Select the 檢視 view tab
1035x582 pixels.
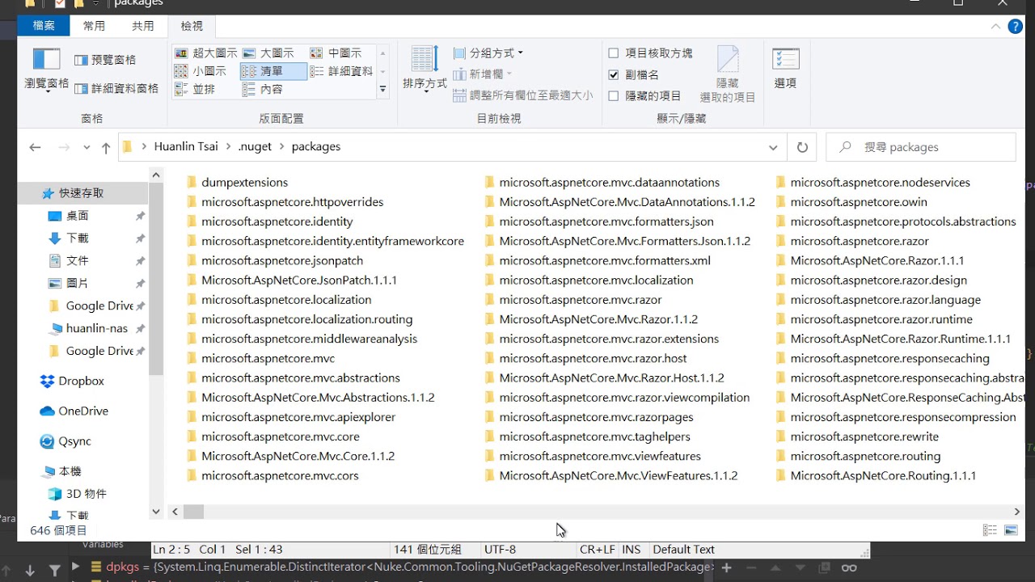[x=192, y=26]
